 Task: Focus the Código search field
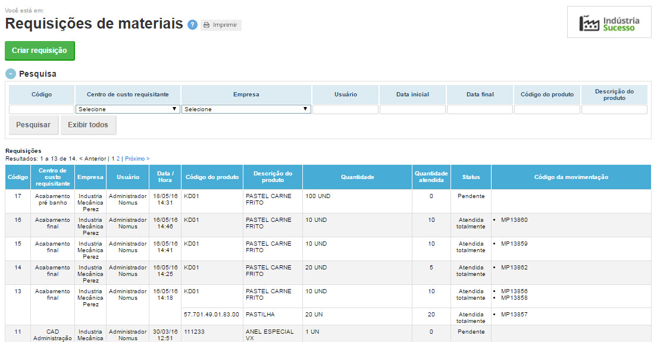click(x=42, y=109)
